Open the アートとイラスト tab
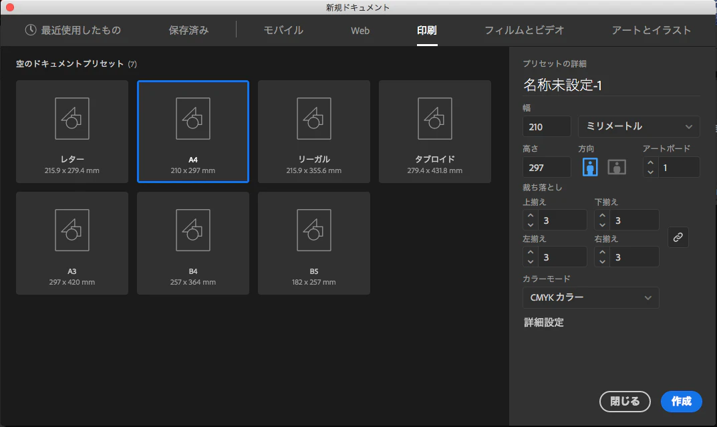The width and height of the screenshot is (717, 427). pyautogui.click(x=651, y=30)
